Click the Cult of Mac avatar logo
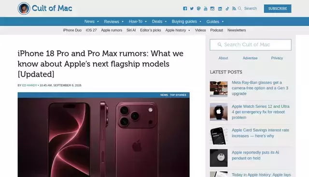 [24, 9]
